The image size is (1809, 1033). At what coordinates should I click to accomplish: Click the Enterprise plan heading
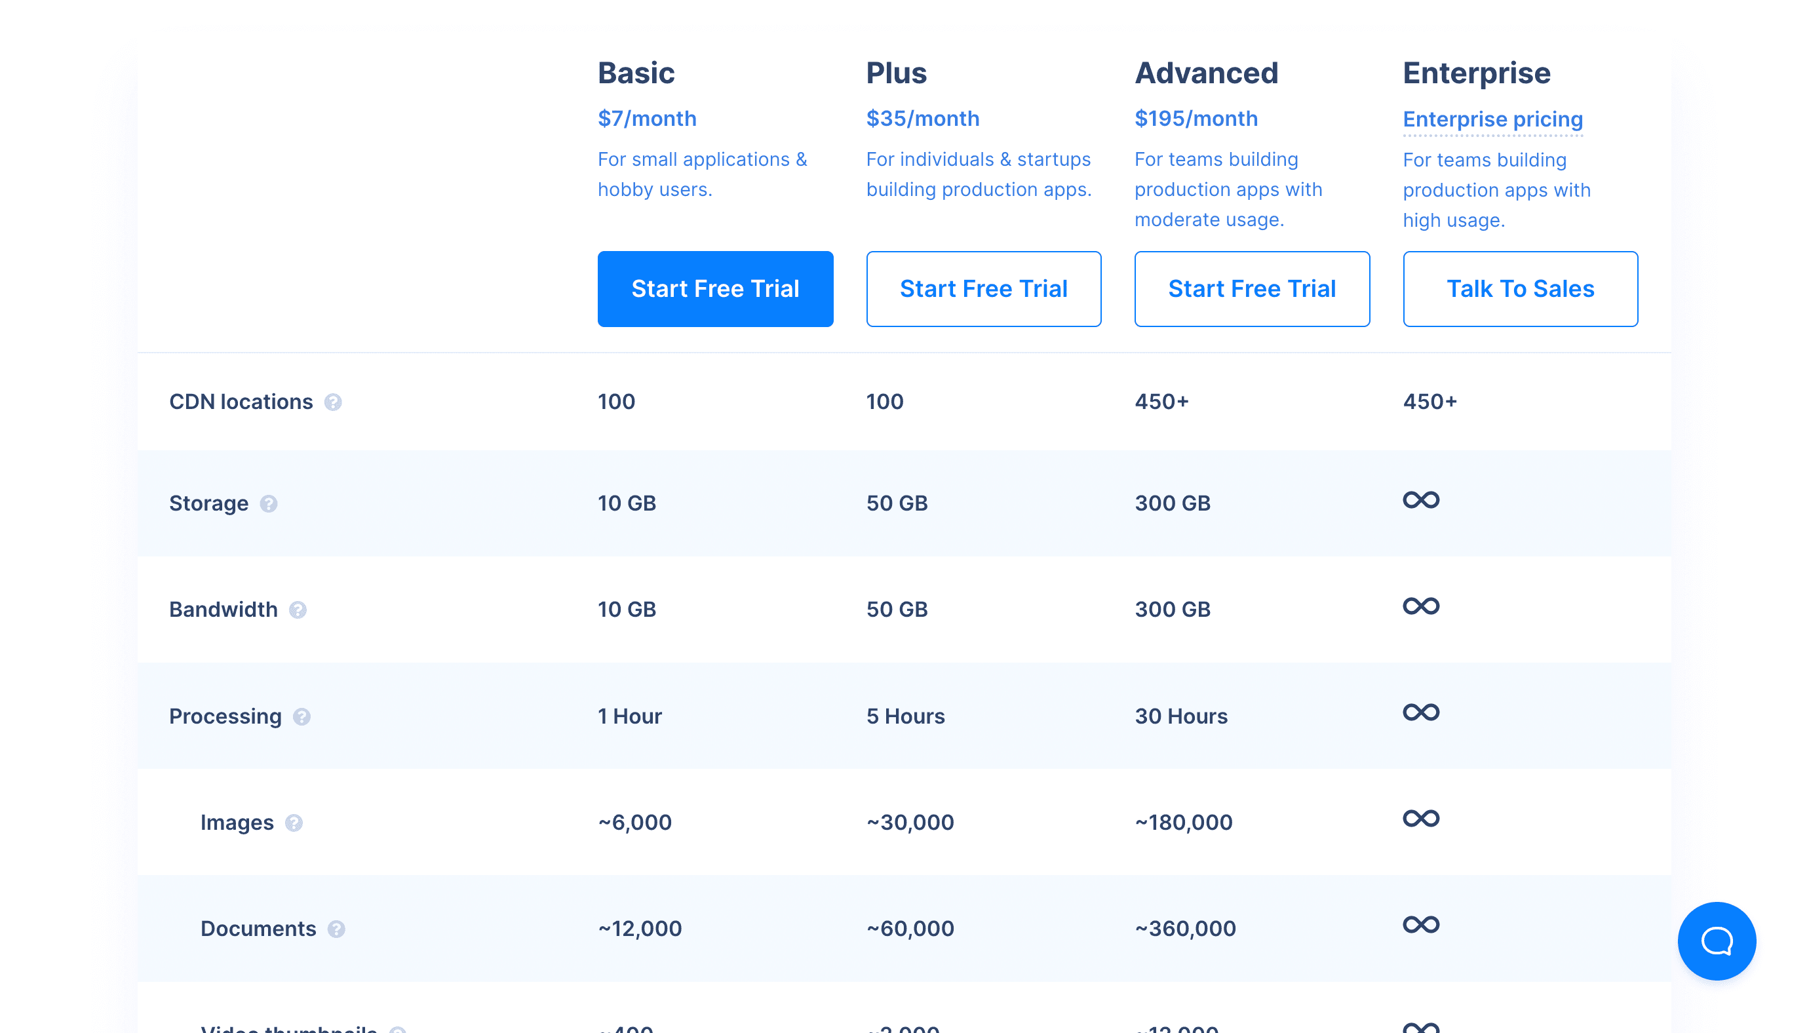coord(1477,73)
